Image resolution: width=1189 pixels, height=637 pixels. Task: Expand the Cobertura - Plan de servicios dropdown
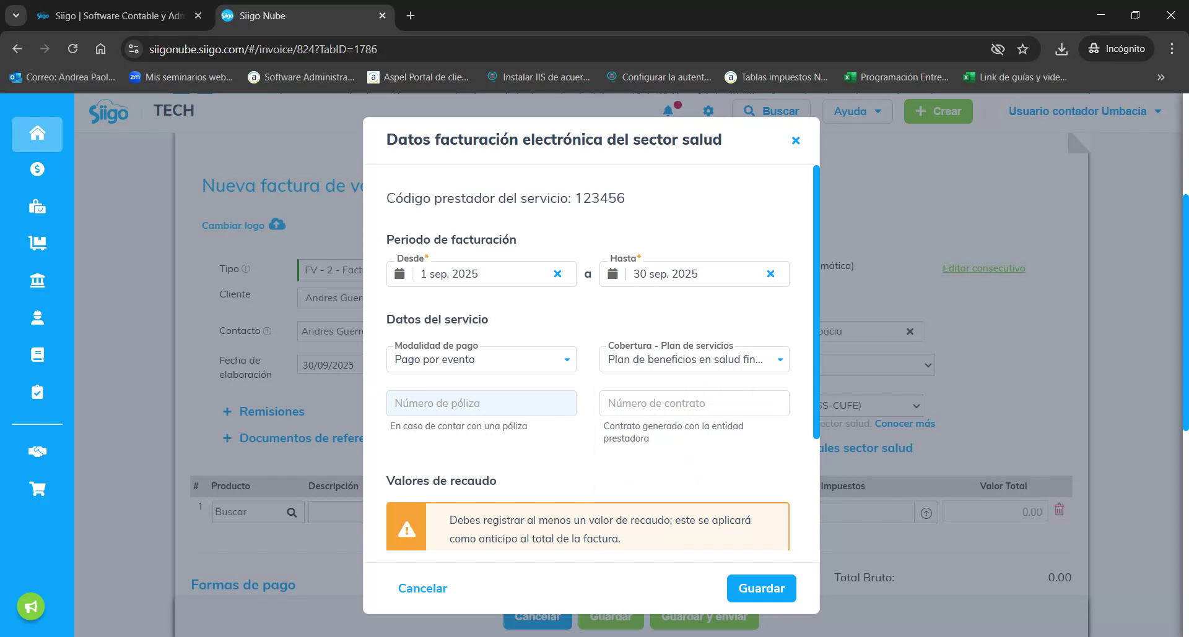point(779,359)
